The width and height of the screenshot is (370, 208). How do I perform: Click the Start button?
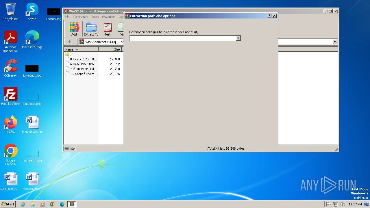(x=8, y=204)
